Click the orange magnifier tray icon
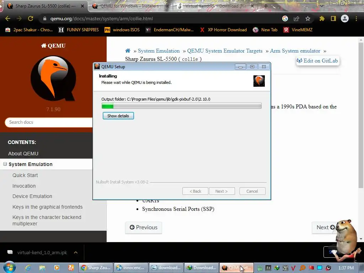The height and width of the screenshot is (273, 364). coord(303,268)
